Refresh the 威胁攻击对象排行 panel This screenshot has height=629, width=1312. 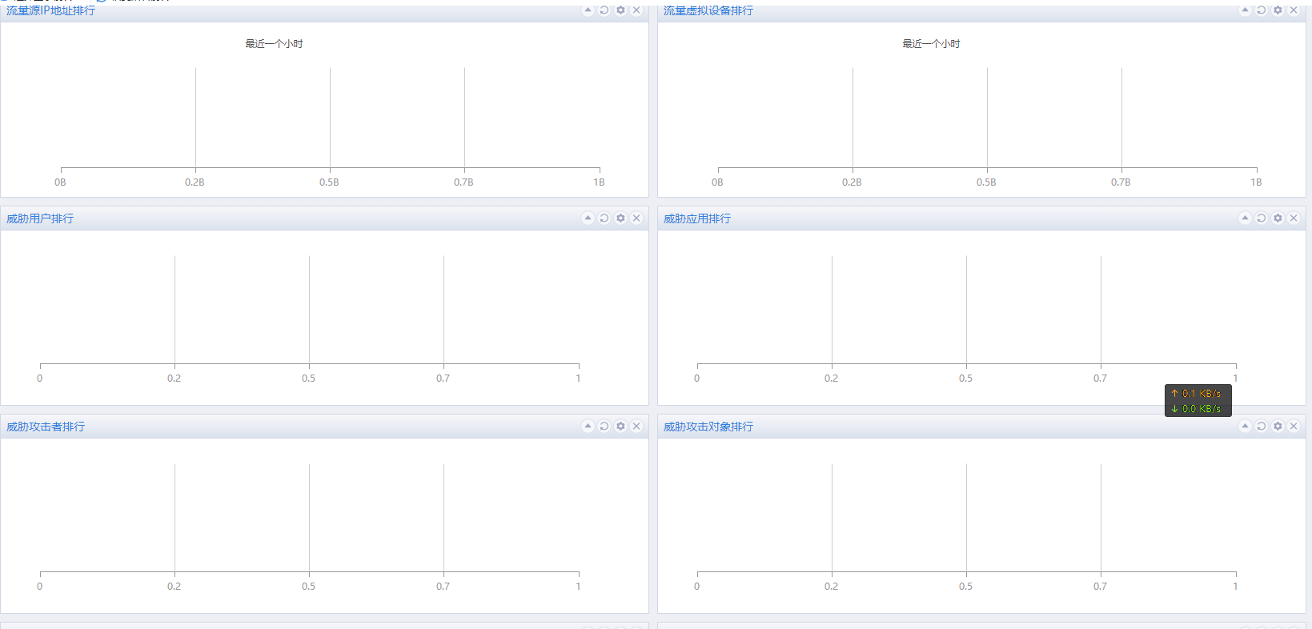point(1262,426)
